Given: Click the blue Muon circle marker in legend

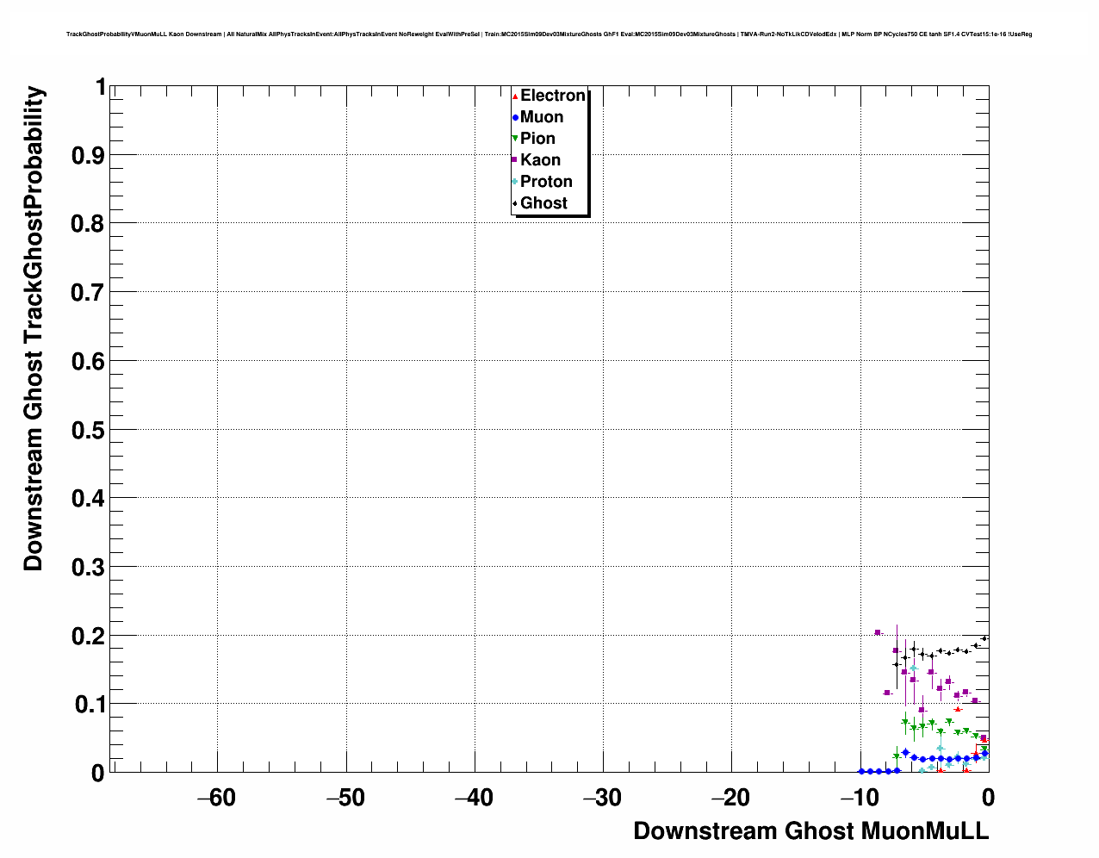Looking at the screenshot, I should (x=515, y=117).
